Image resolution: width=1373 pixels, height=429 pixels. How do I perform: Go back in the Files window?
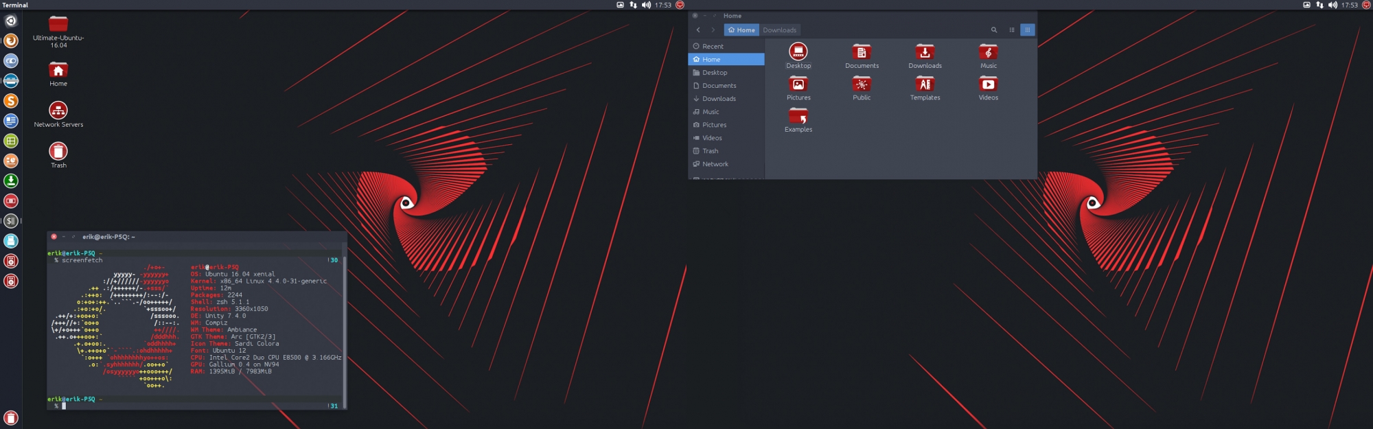coord(698,30)
